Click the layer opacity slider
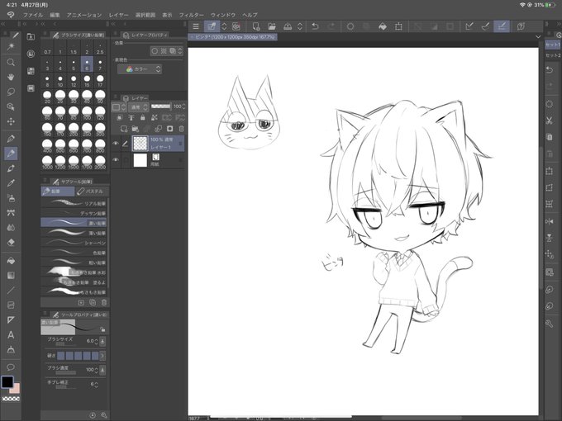 161,106
